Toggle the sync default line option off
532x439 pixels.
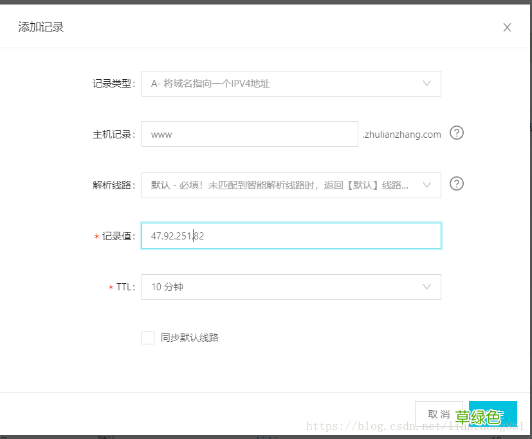pyautogui.click(x=147, y=337)
